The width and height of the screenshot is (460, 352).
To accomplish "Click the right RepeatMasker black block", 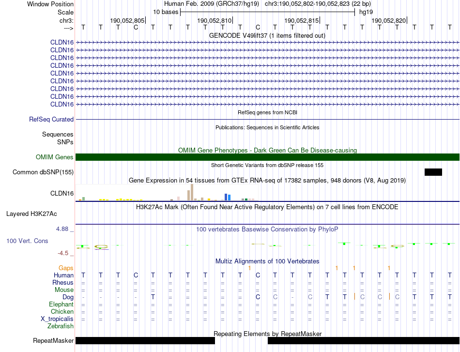I will click(364, 340).
